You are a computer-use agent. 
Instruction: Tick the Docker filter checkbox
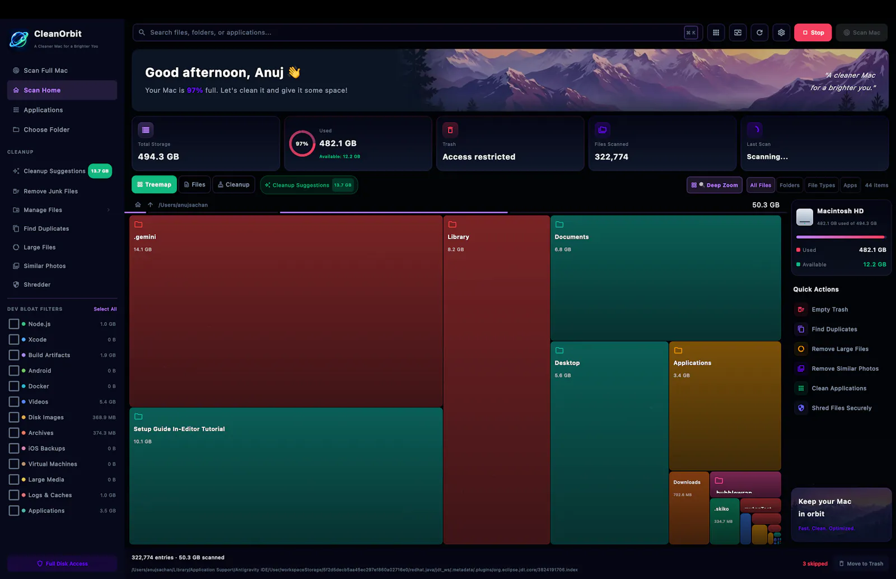coord(14,386)
